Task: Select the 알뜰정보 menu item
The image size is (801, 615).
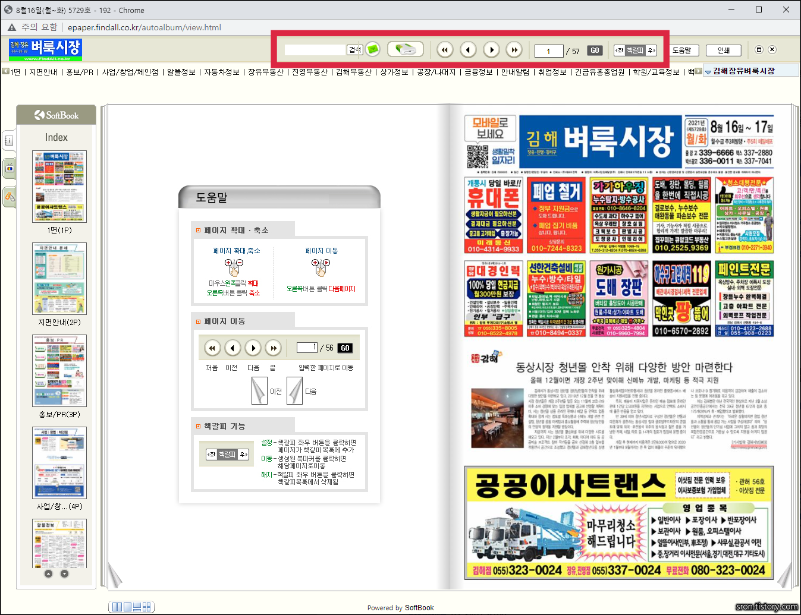Action: pos(181,72)
